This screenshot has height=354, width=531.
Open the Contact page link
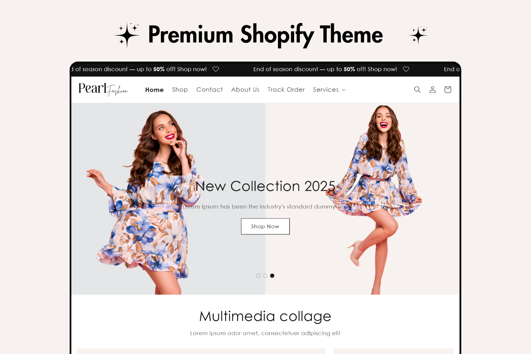tap(210, 90)
